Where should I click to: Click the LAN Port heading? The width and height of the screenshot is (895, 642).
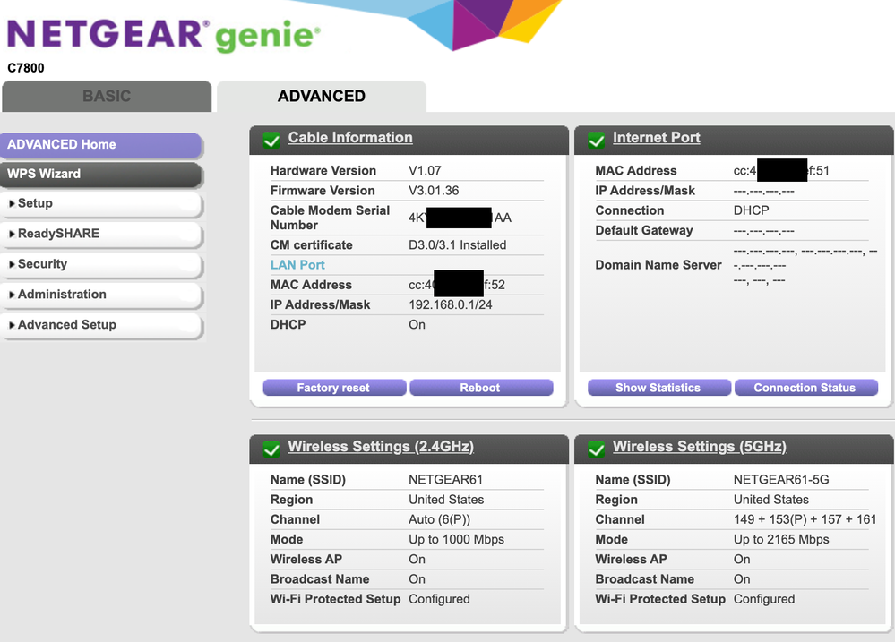point(297,265)
